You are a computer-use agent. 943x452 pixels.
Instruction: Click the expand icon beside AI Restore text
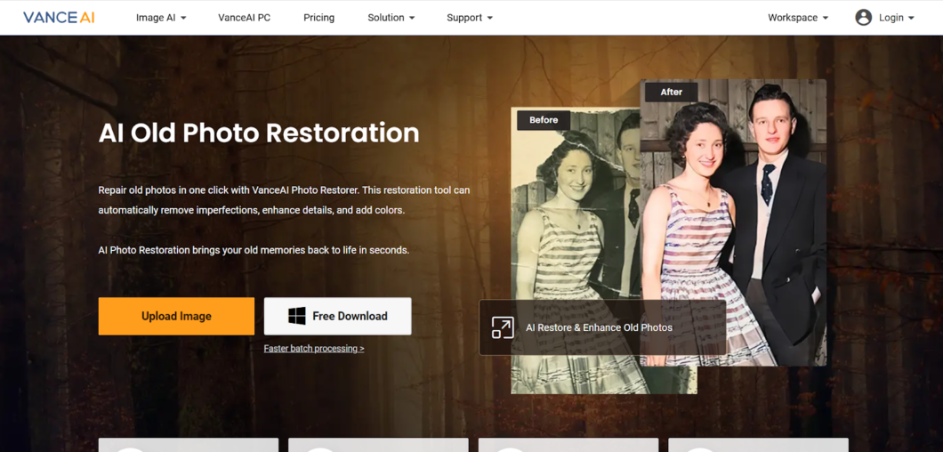click(x=503, y=327)
